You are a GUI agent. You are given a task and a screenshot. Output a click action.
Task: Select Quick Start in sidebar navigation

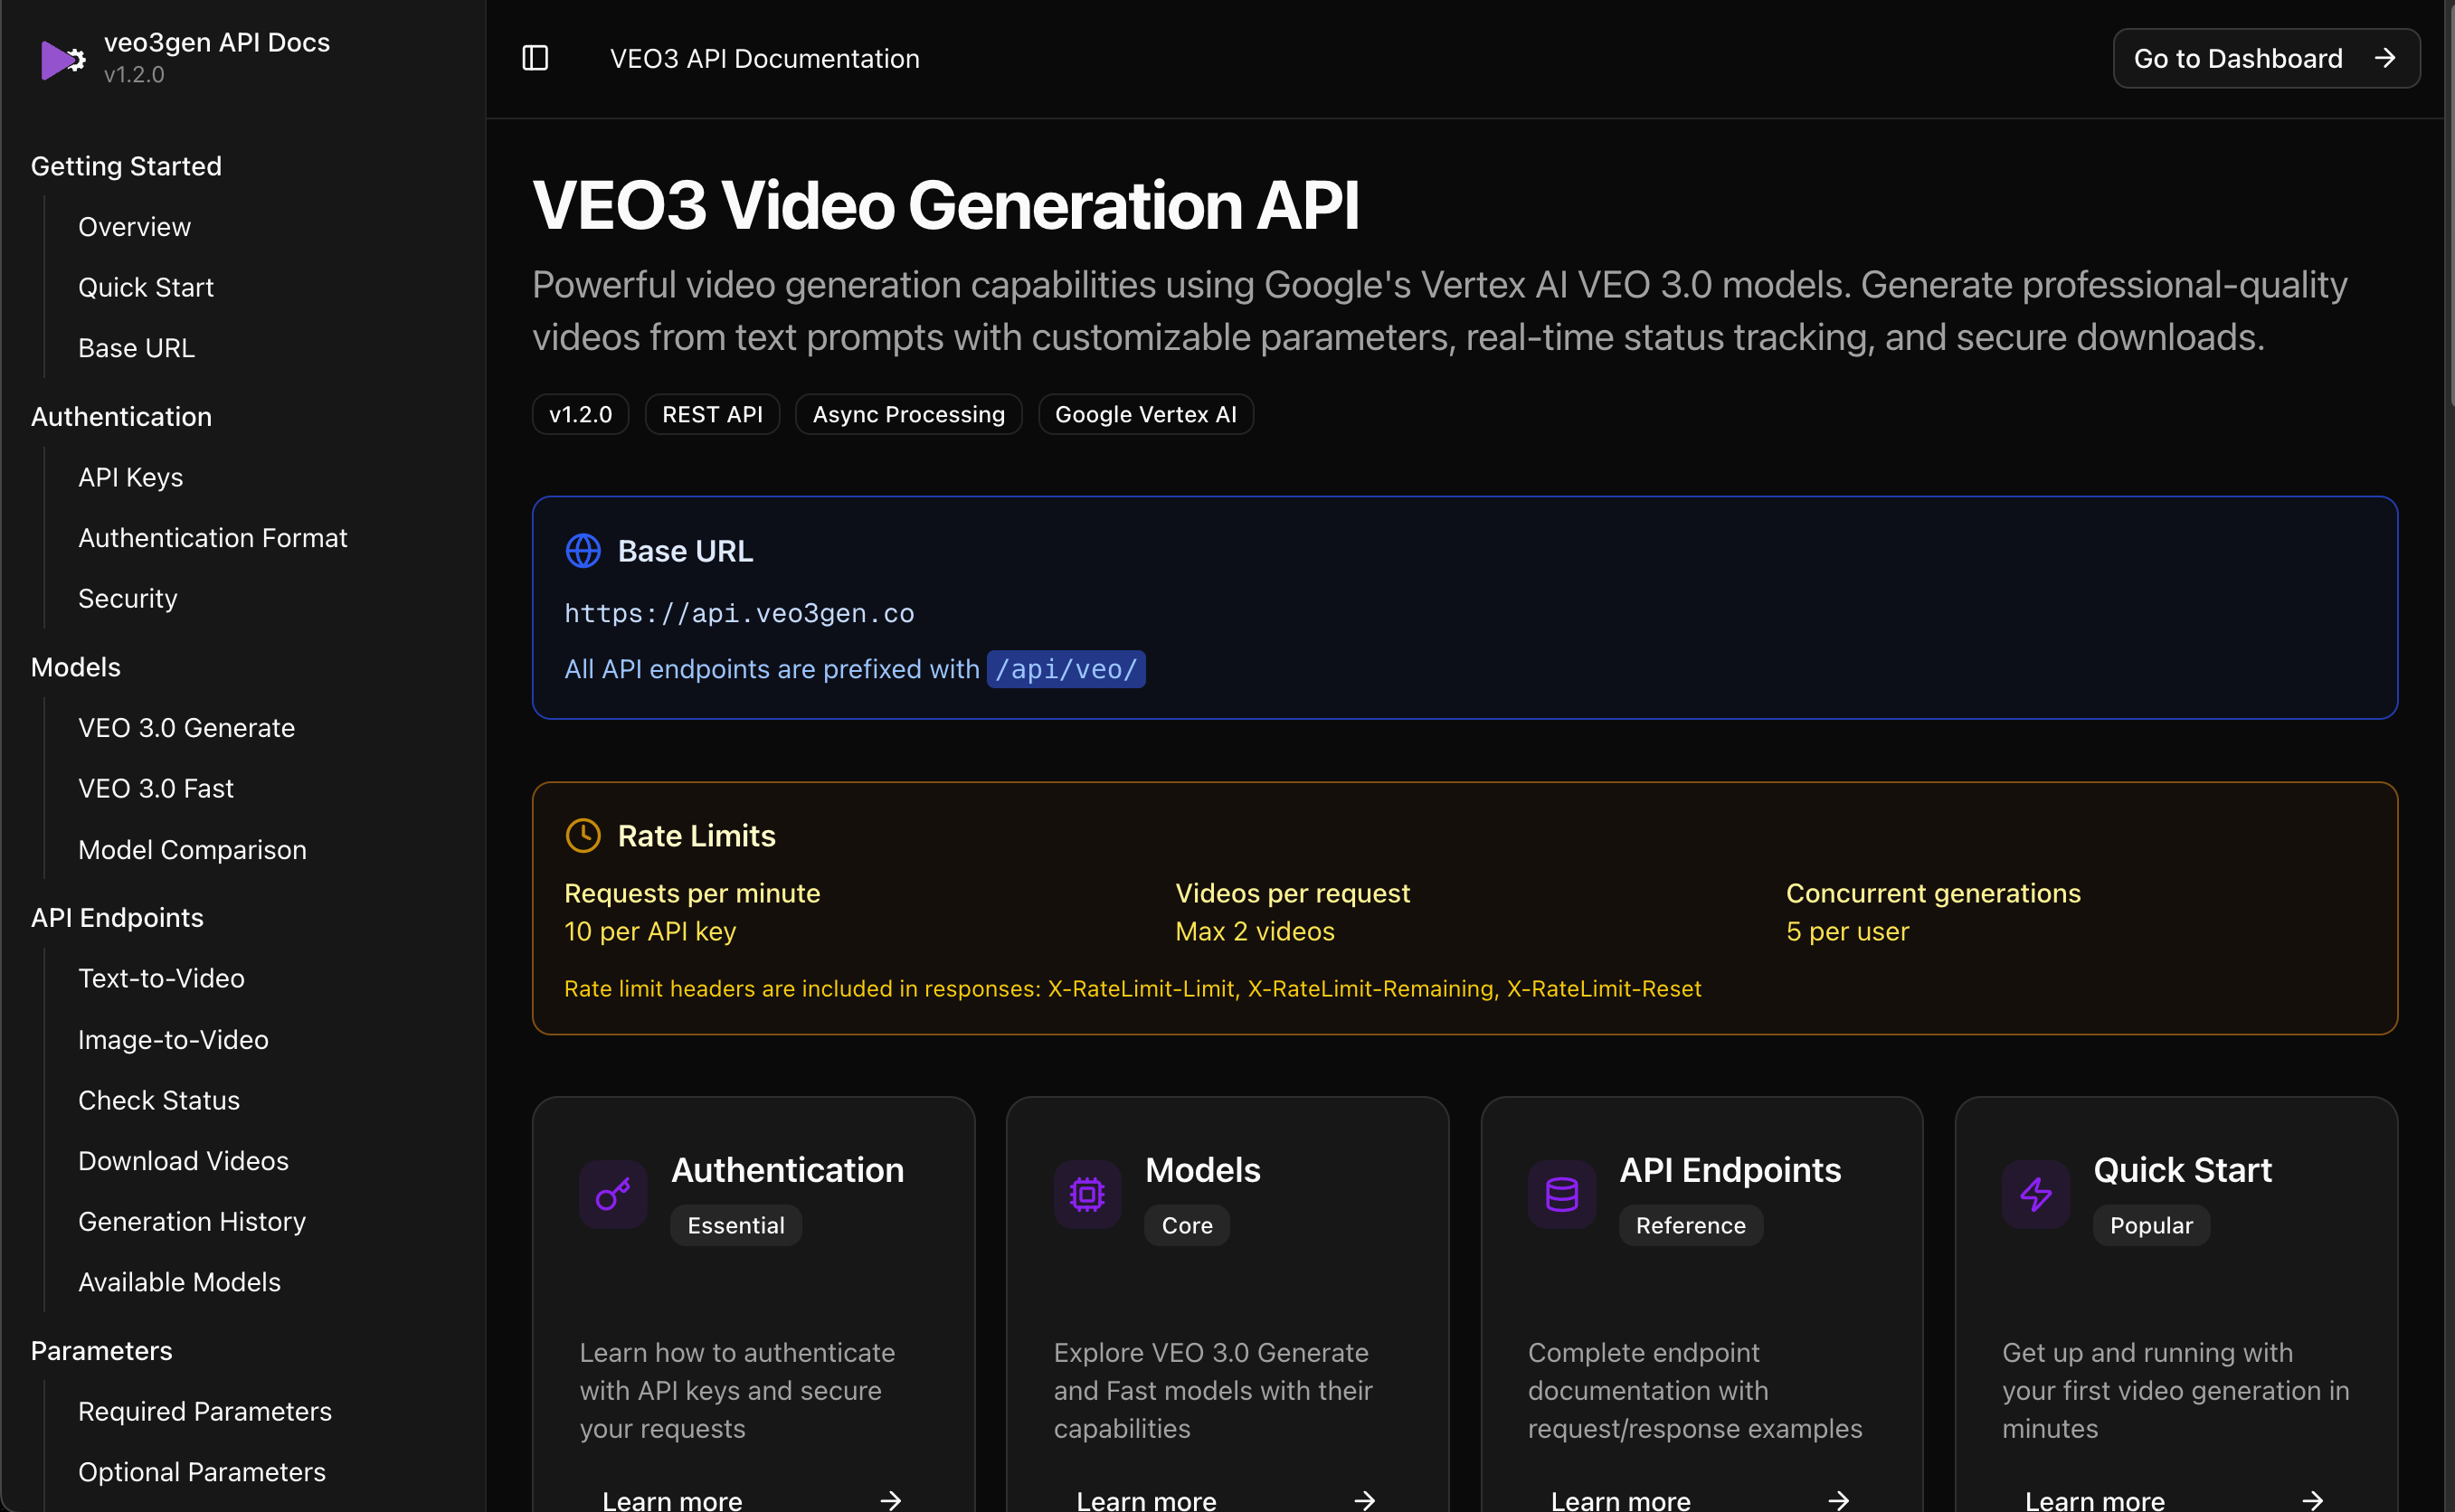pos(146,287)
